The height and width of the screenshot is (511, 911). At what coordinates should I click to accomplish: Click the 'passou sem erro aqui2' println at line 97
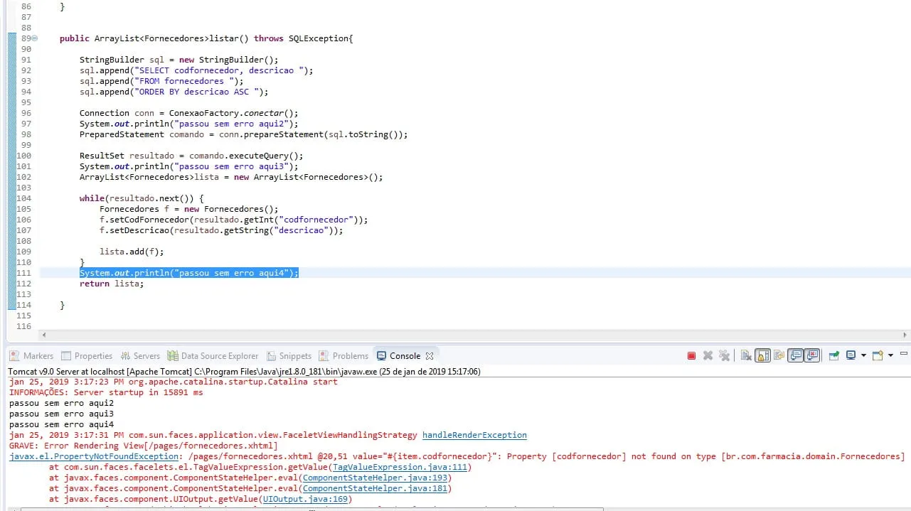(189, 124)
